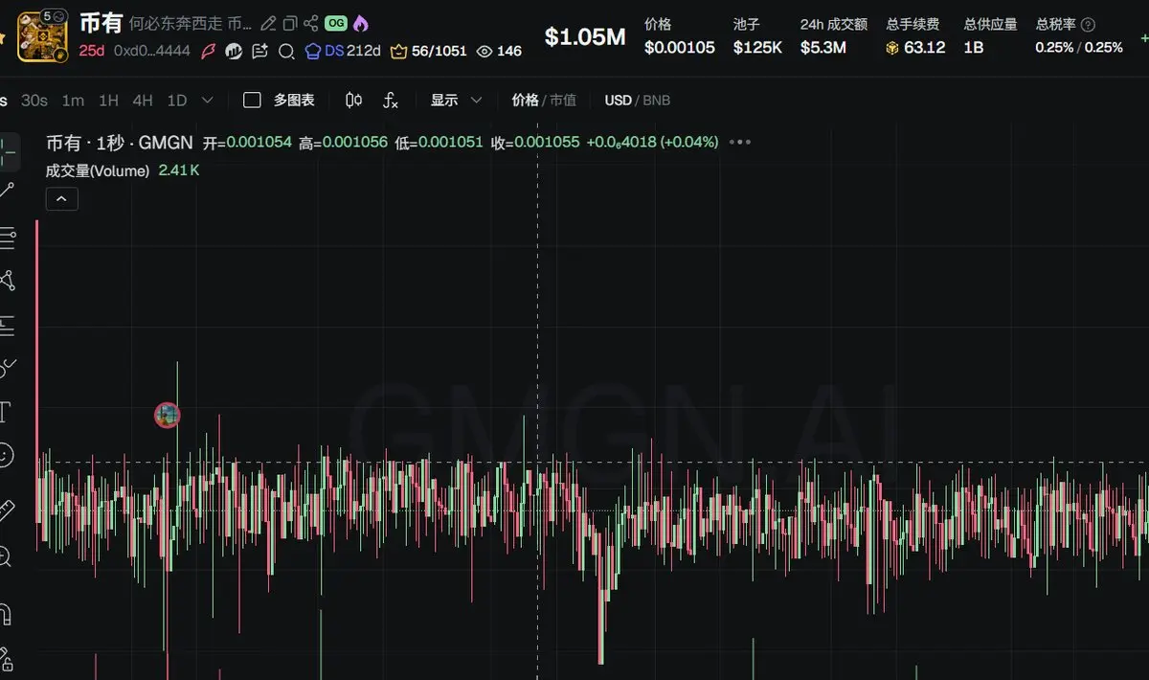
Task: Select the 30s timeframe
Action: point(34,100)
